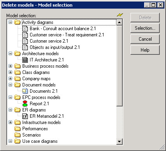Click the Activity diagrams folder icon
Image resolution: width=166 pixels, height=151 pixels.
[18, 22]
